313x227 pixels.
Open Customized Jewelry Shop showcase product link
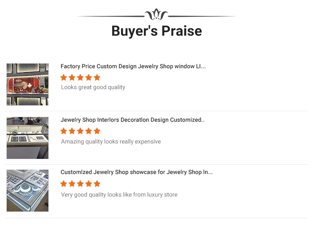[136, 172]
